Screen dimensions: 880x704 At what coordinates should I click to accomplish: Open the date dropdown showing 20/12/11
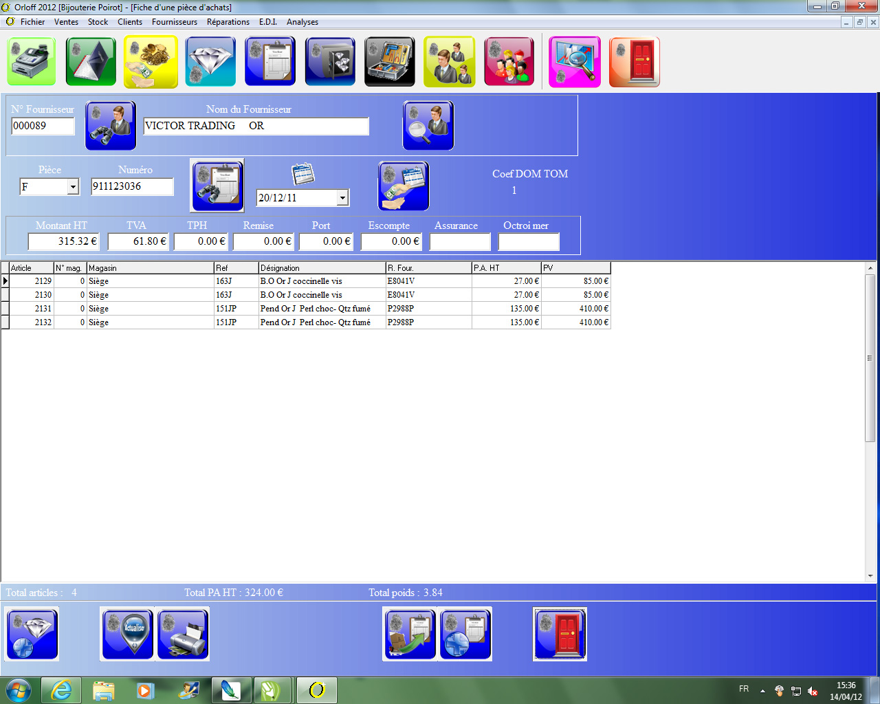(x=342, y=198)
